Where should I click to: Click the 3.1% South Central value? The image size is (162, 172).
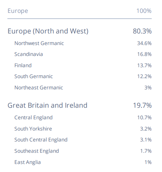click(146, 140)
